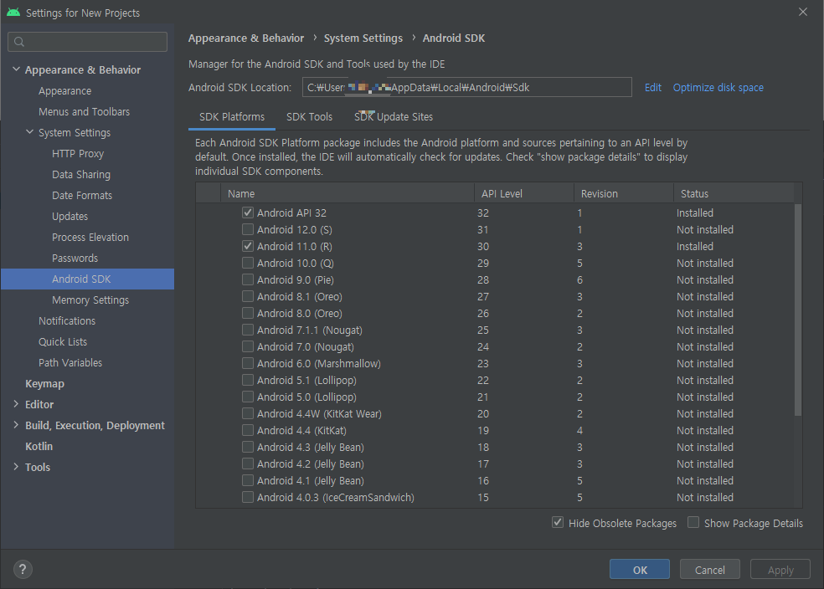Sort table by Status header
This screenshot has height=589, width=824.
coord(734,193)
